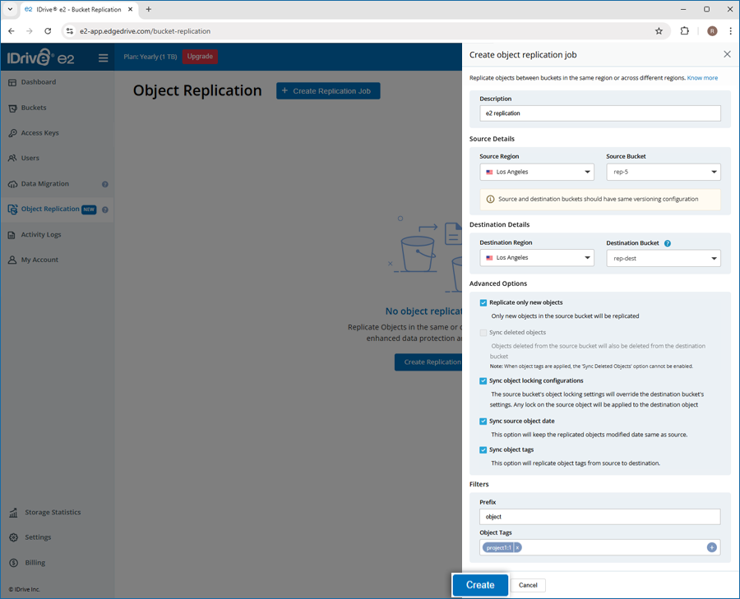Open help icon next to Data Migration
Viewport: 740px width, 599px height.
point(104,184)
